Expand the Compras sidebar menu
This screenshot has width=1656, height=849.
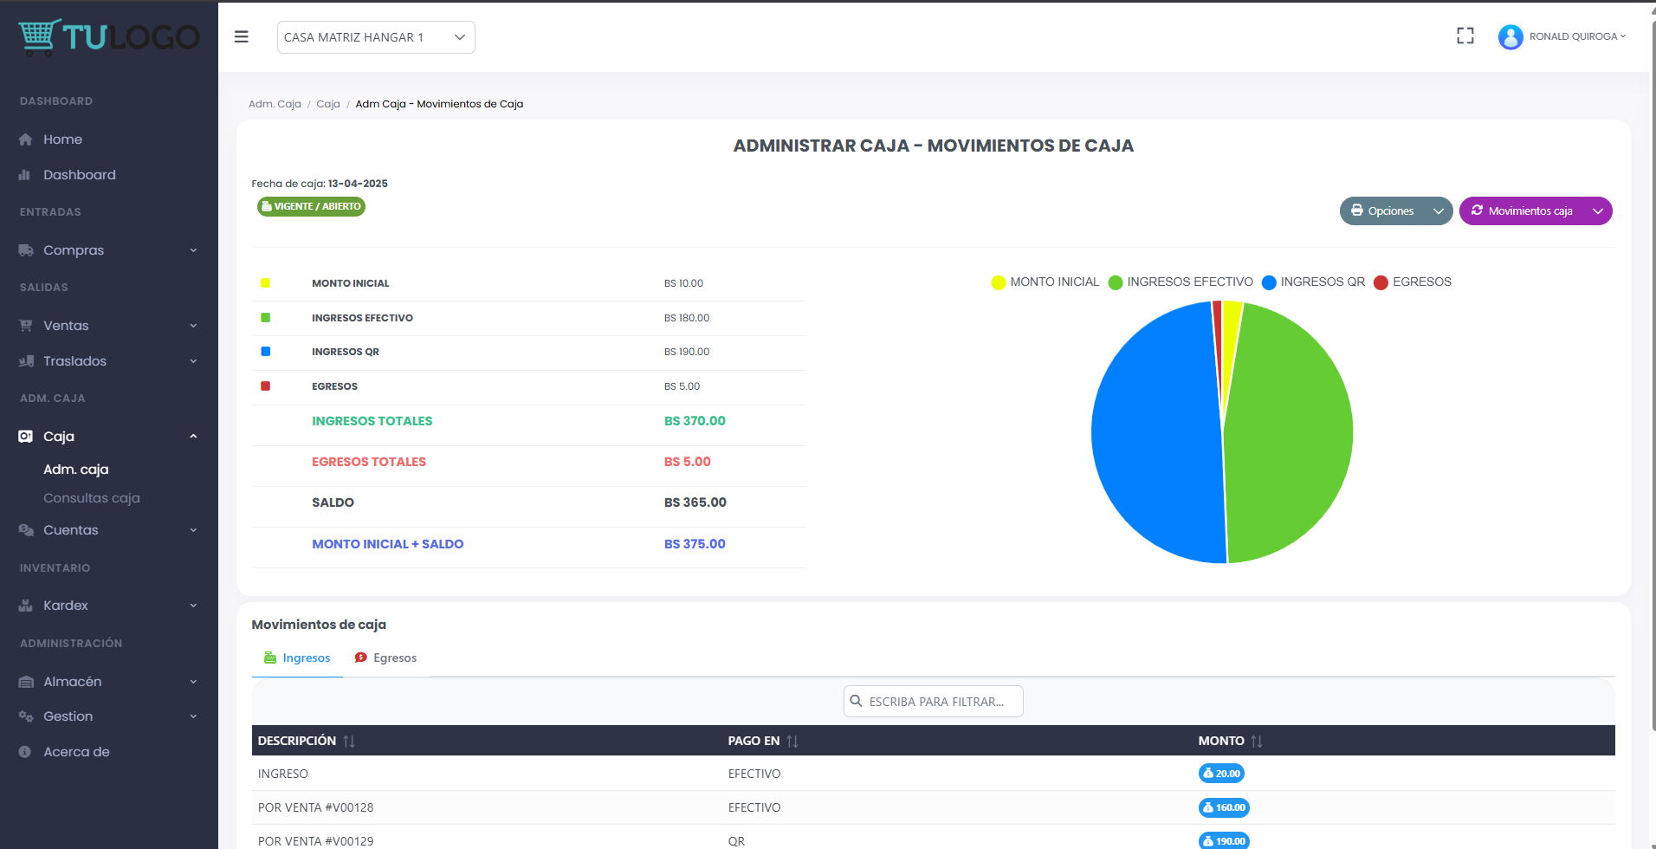109,250
